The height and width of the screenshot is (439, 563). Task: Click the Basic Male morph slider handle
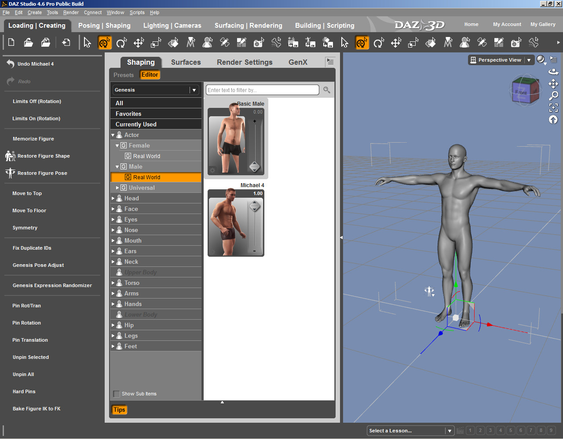[255, 167]
